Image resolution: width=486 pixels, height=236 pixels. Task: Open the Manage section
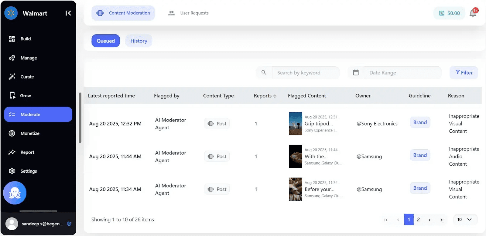(x=38, y=58)
